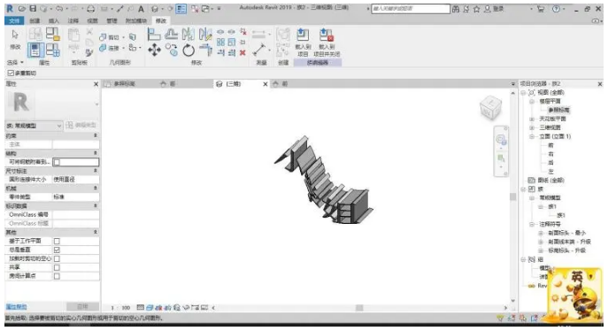Screen dimensions: 608x331
Task: Switch to the 创建 ribbon tab
Action: pos(35,21)
